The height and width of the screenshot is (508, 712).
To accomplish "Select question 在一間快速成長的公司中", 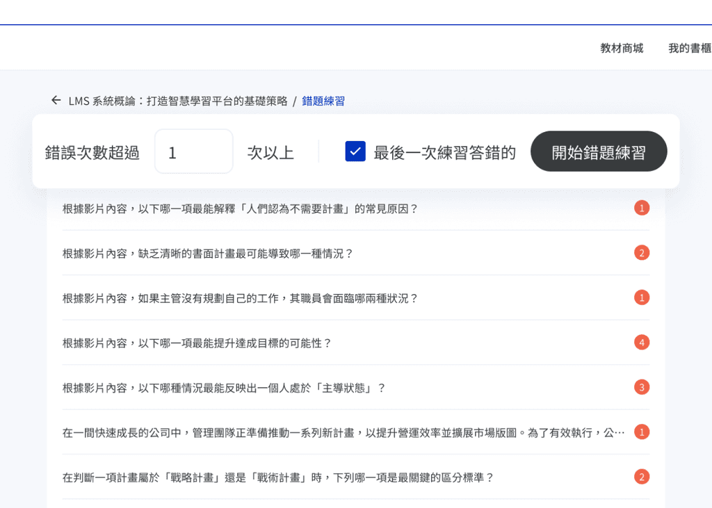I will pyautogui.click(x=343, y=433).
